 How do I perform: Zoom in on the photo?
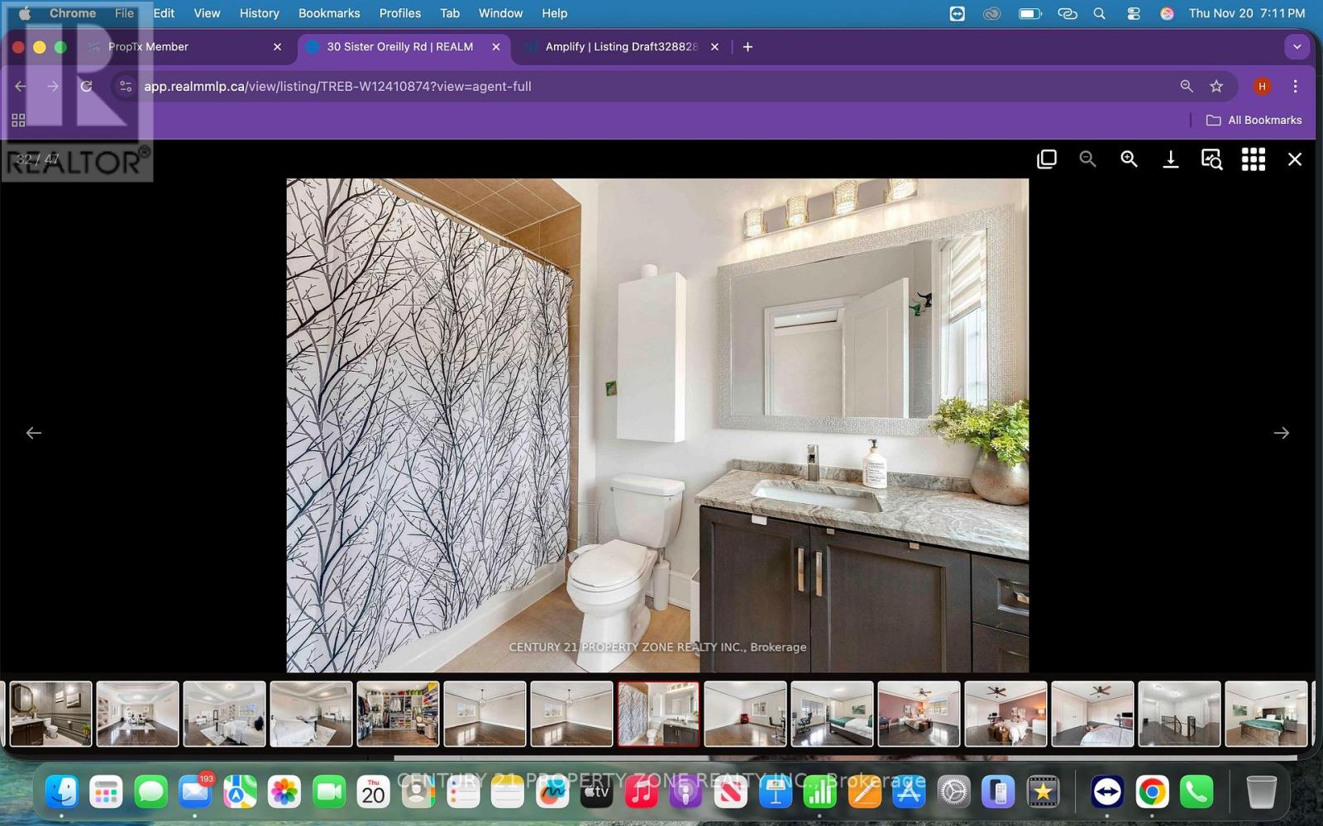tap(1129, 159)
